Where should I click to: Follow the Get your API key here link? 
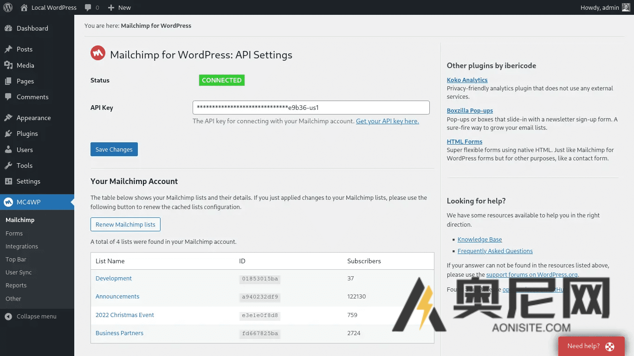pyautogui.click(x=388, y=121)
